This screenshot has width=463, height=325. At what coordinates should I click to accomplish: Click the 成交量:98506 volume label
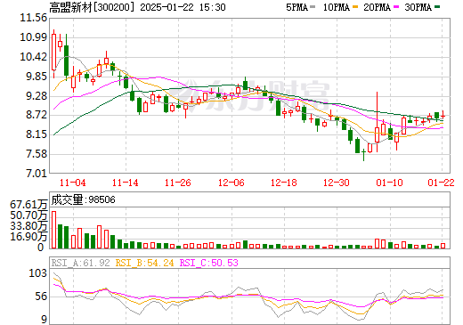coord(83,199)
